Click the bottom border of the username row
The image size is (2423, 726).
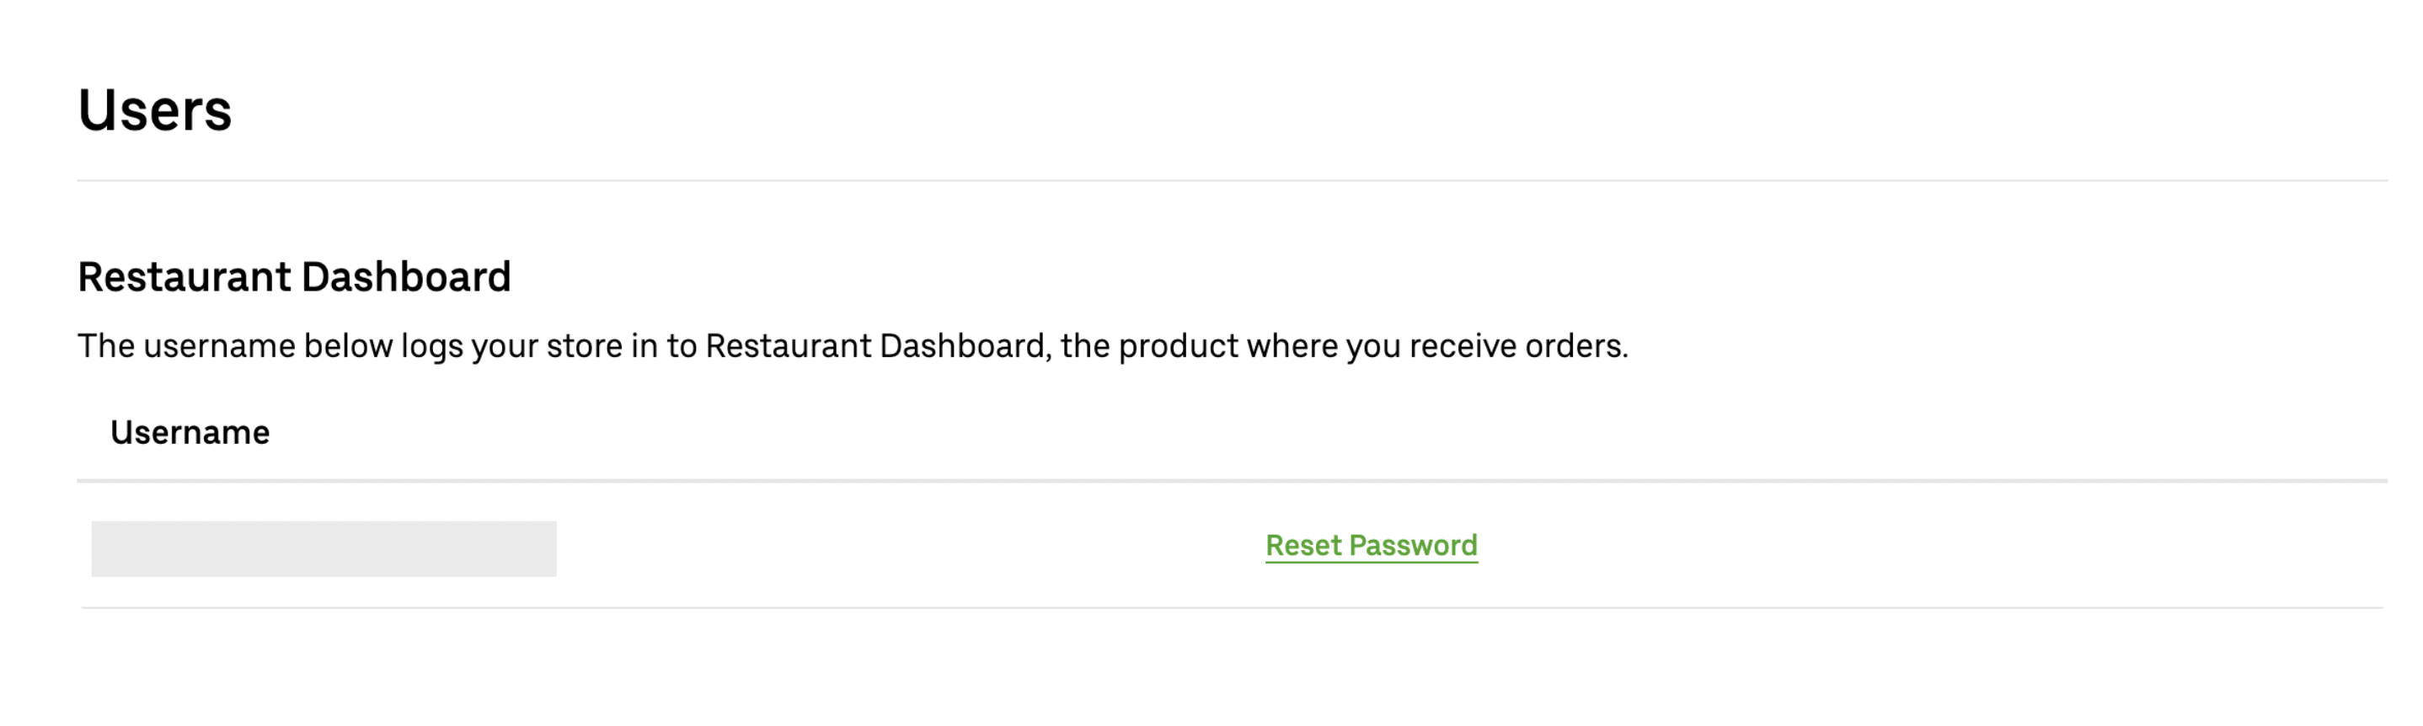[x=1222, y=607]
